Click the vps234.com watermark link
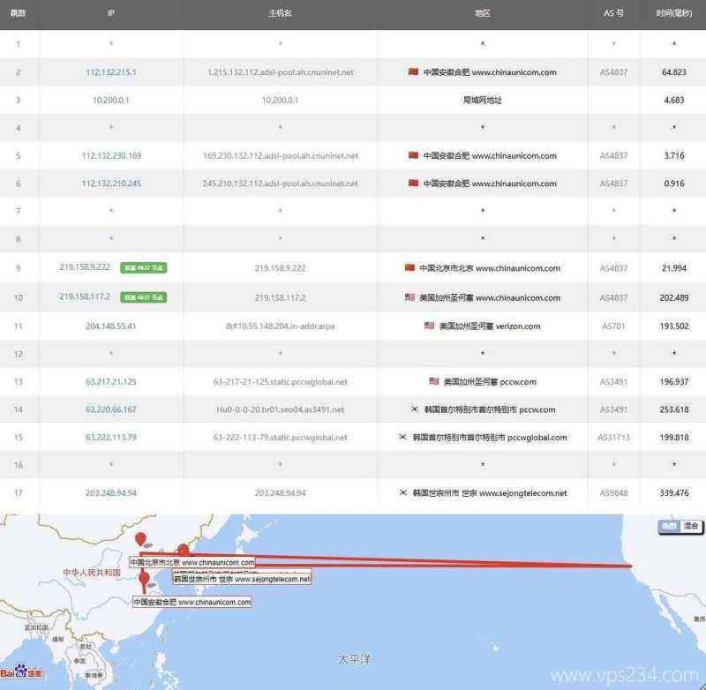This screenshot has height=690, width=706. [x=622, y=673]
